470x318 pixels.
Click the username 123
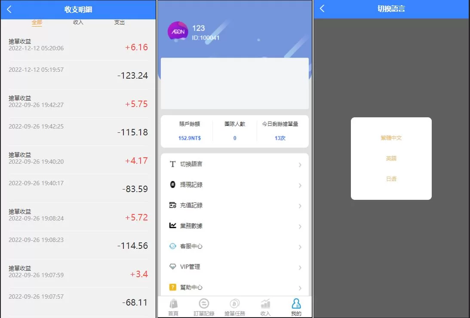pos(198,28)
